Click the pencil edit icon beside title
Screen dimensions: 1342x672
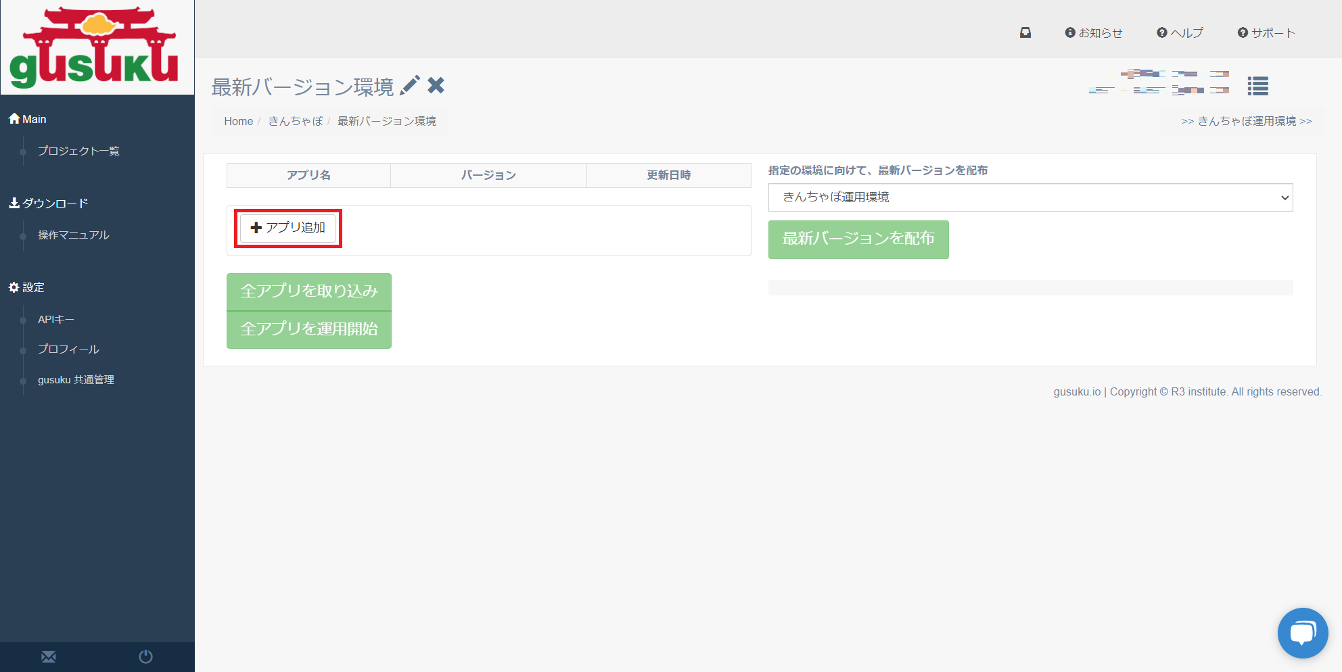click(410, 86)
